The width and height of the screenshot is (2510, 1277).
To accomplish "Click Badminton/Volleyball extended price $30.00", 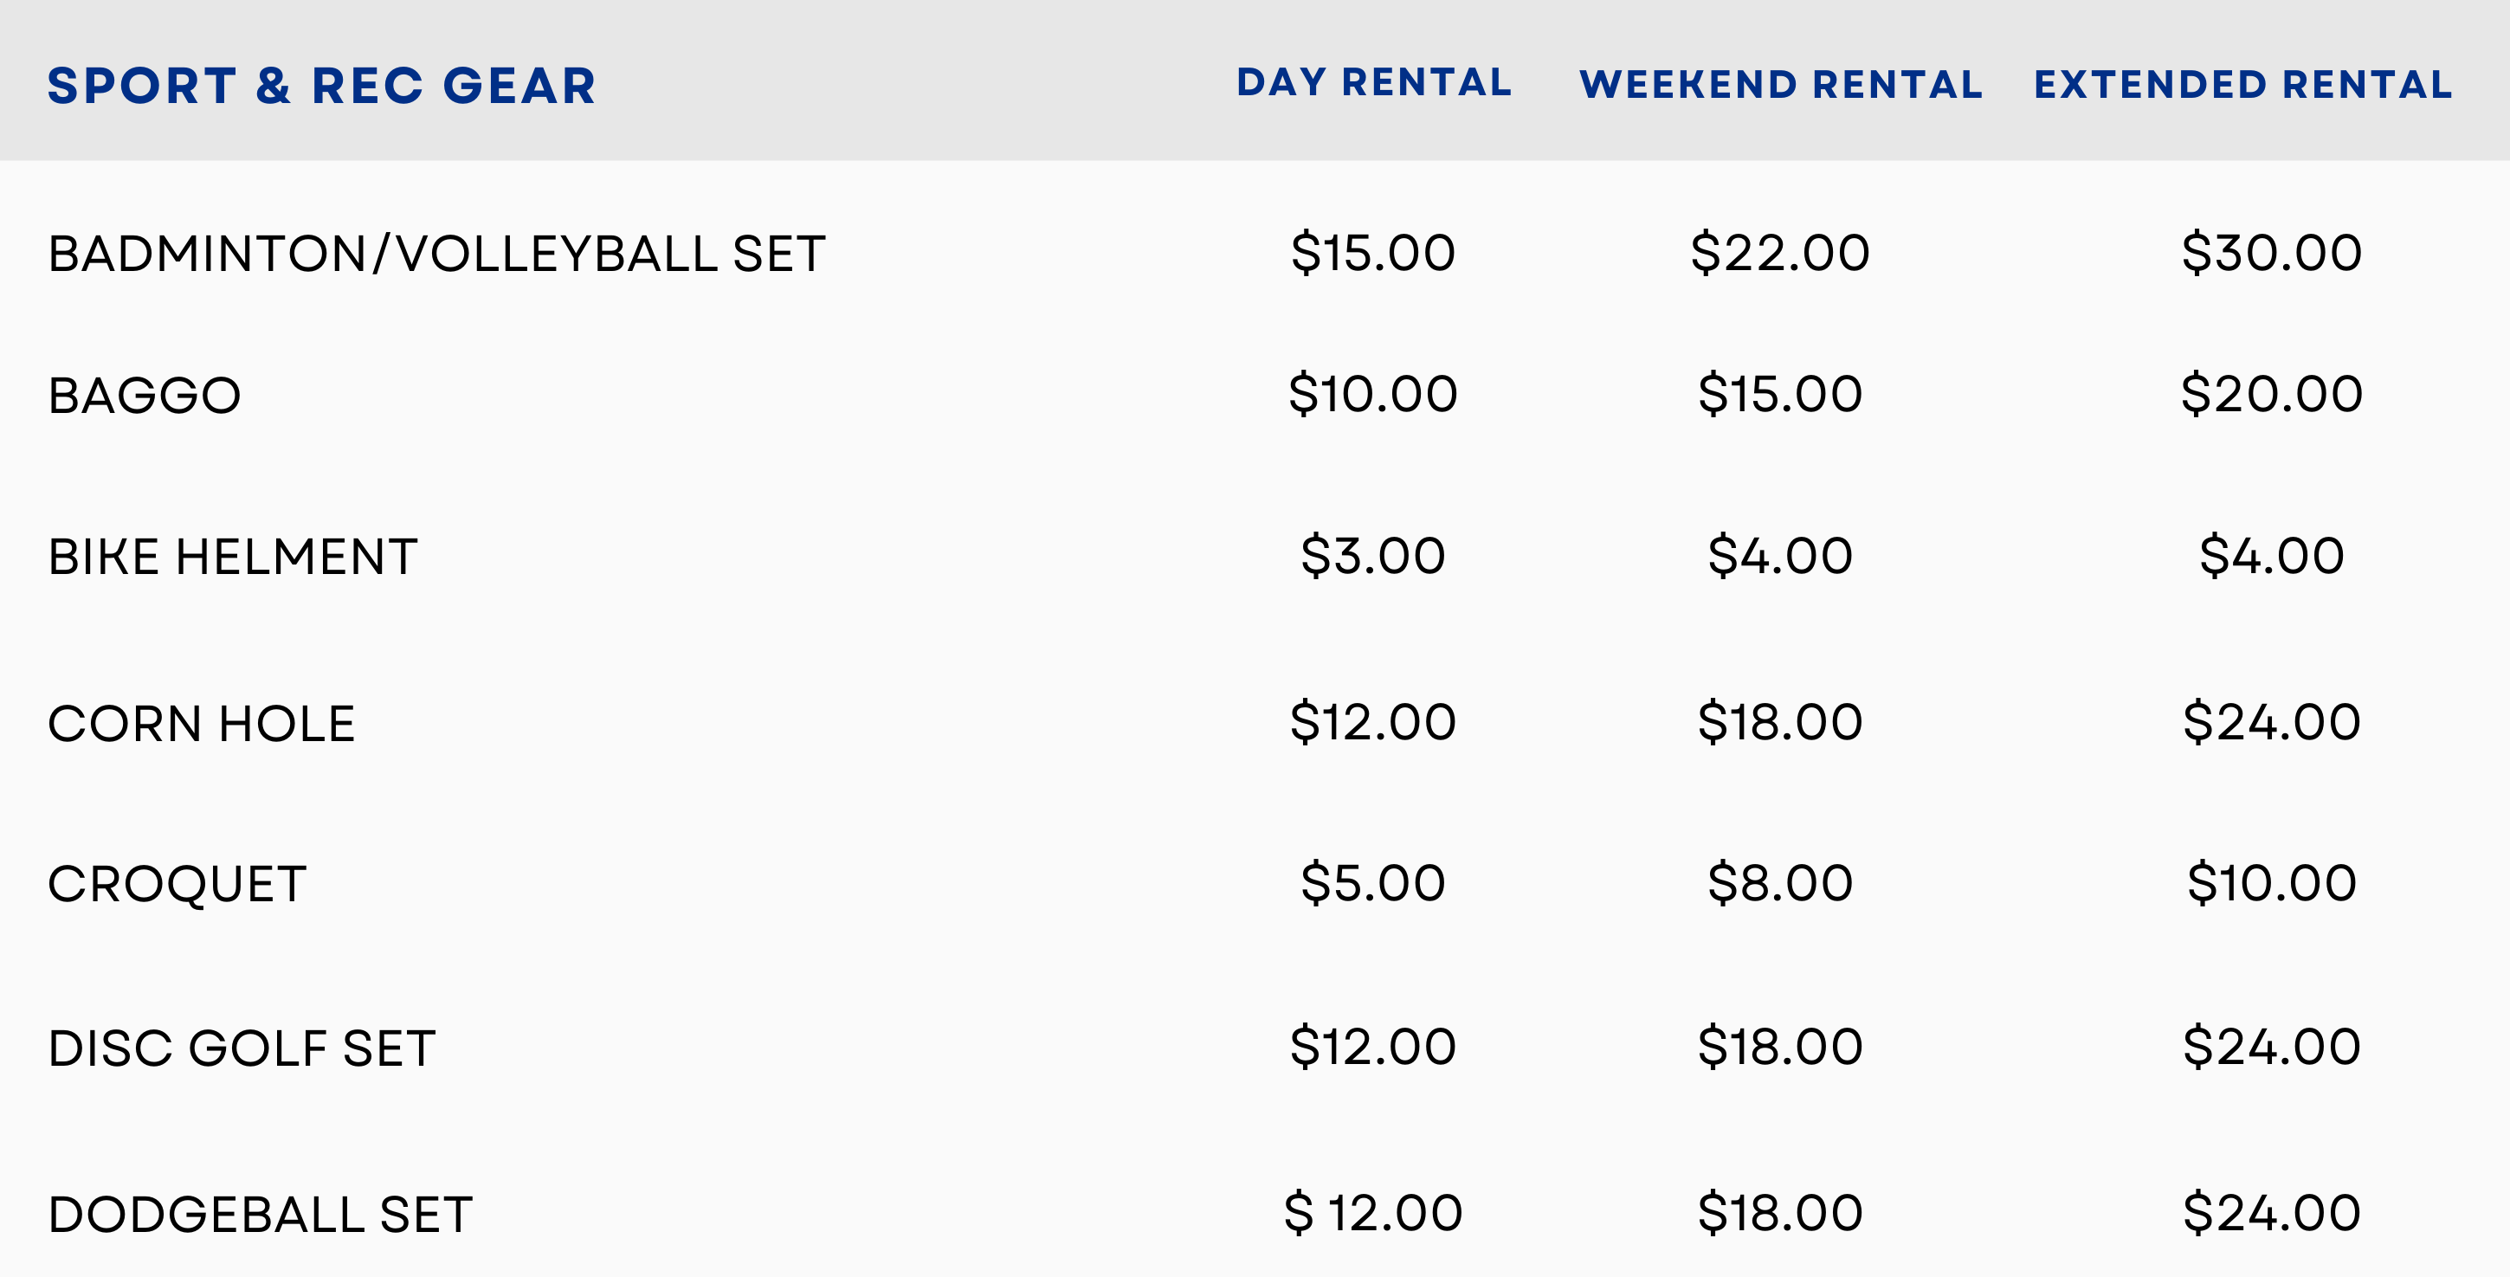I will [2271, 254].
